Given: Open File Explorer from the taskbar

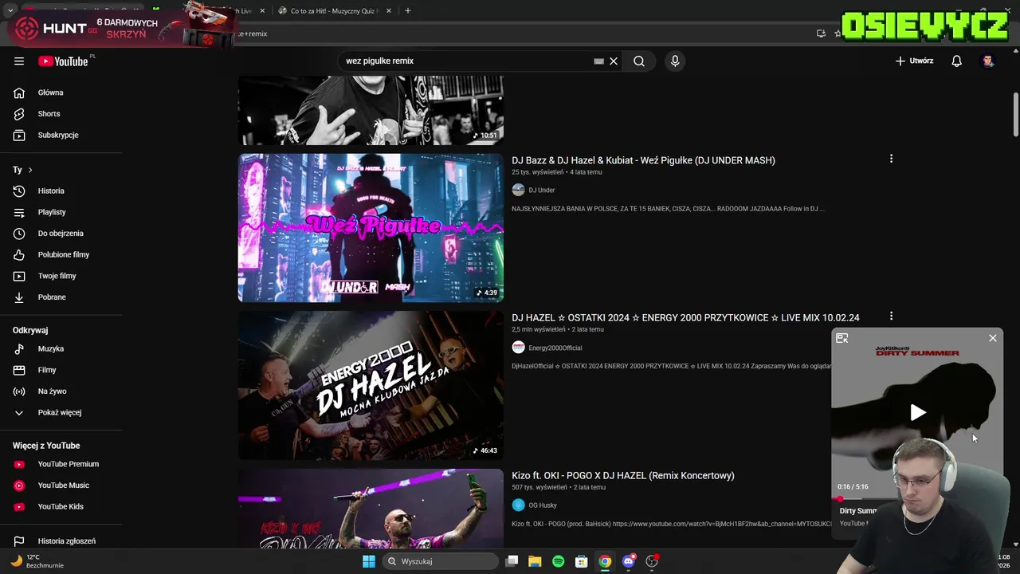Looking at the screenshot, I should pos(535,561).
